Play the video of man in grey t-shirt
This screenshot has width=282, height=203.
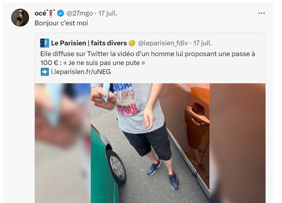pyautogui.click(x=150, y=143)
